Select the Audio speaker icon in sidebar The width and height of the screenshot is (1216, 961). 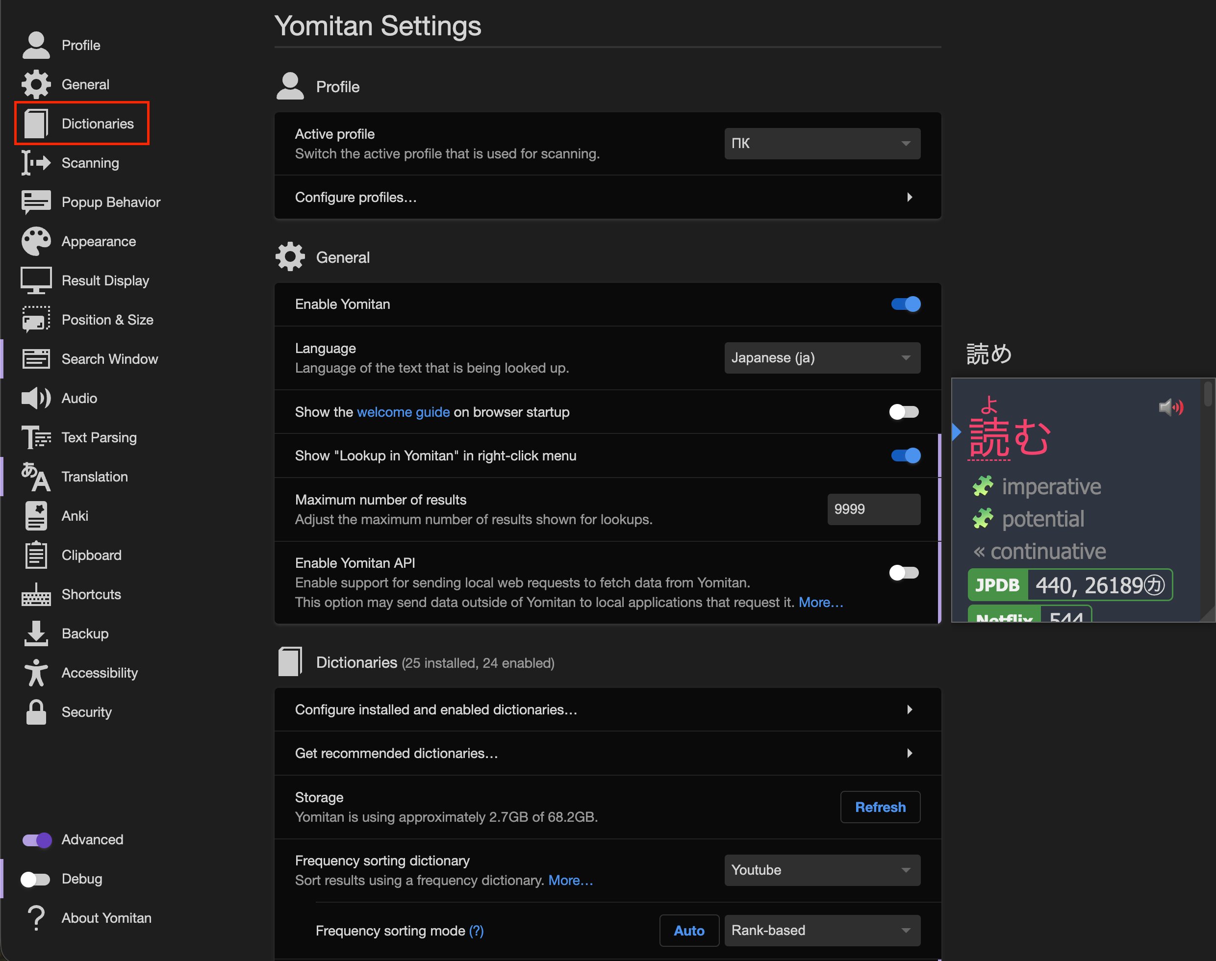pyautogui.click(x=36, y=398)
